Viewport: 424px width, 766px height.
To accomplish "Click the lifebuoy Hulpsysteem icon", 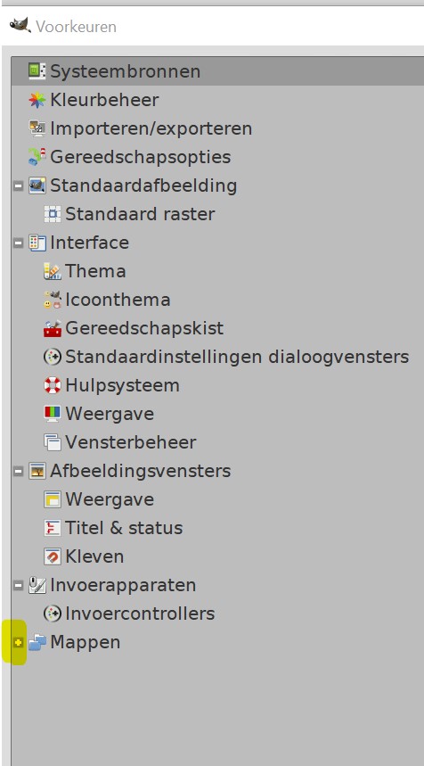I will (x=53, y=385).
